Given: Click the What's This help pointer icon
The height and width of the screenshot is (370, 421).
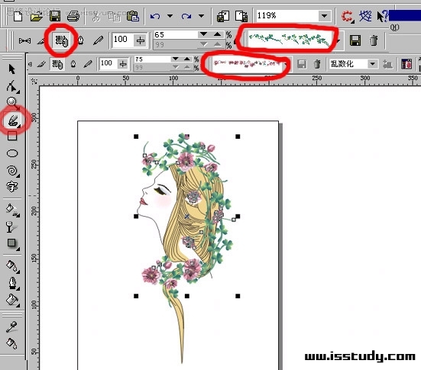Looking at the screenshot, I should point(382,16).
